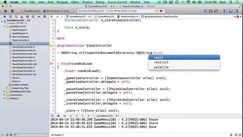Hide the debug area with toggle icon
243x137 pixels.
pos(52,116)
